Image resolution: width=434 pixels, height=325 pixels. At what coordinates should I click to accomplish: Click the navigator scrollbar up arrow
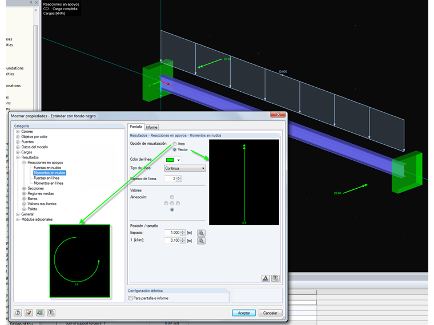coord(36,10)
